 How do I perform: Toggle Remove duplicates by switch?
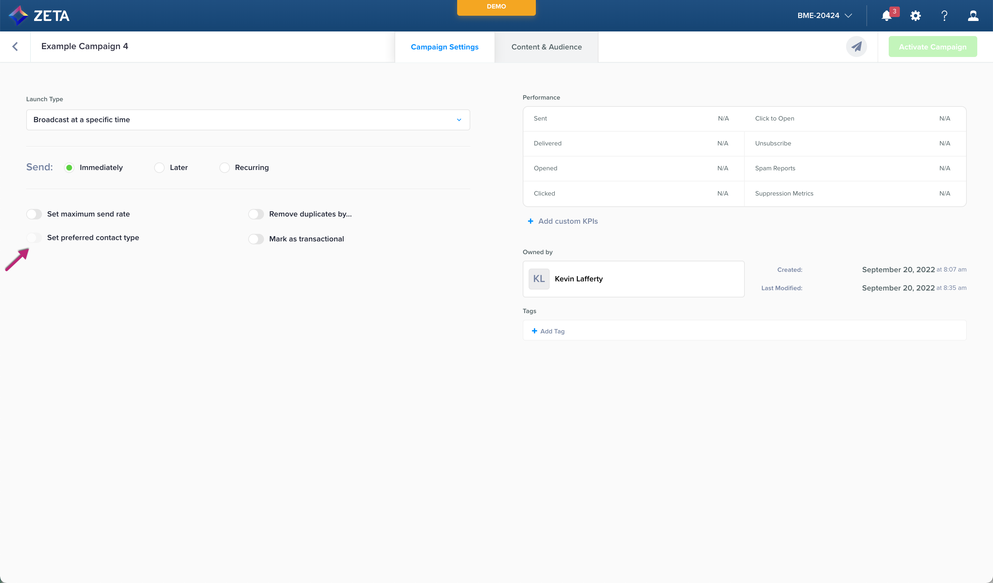point(256,214)
